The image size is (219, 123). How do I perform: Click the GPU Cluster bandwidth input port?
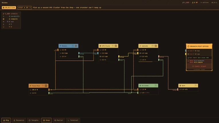[x=98, y=53]
